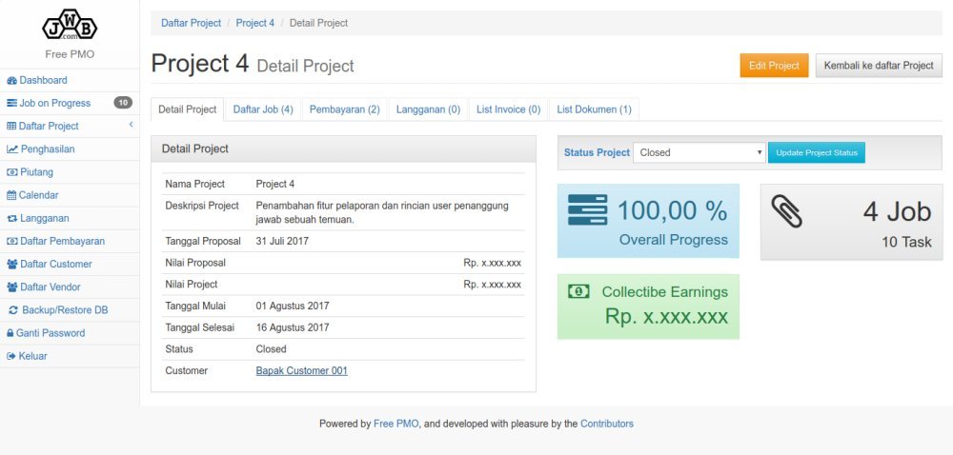Image resolution: width=953 pixels, height=455 pixels.
Task: Click the money icon beside Collectibe Earnings
Action: [578, 291]
